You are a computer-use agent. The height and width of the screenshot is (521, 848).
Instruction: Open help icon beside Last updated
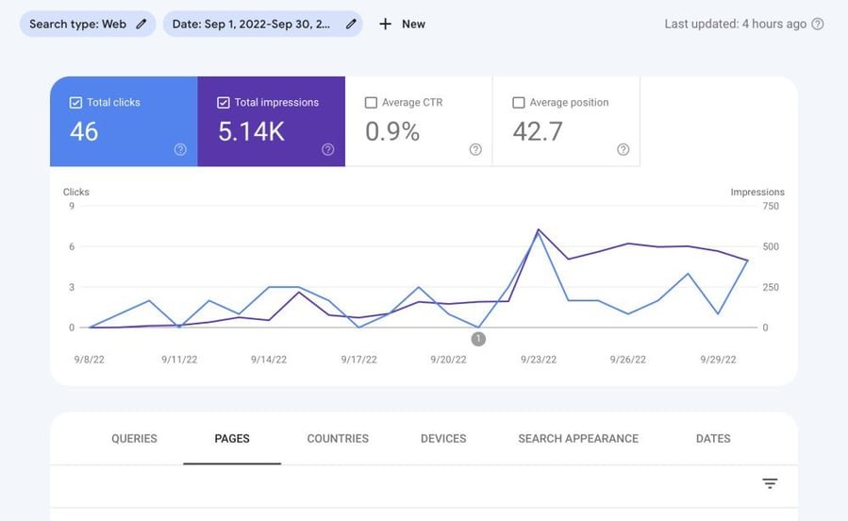[x=818, y=24]
